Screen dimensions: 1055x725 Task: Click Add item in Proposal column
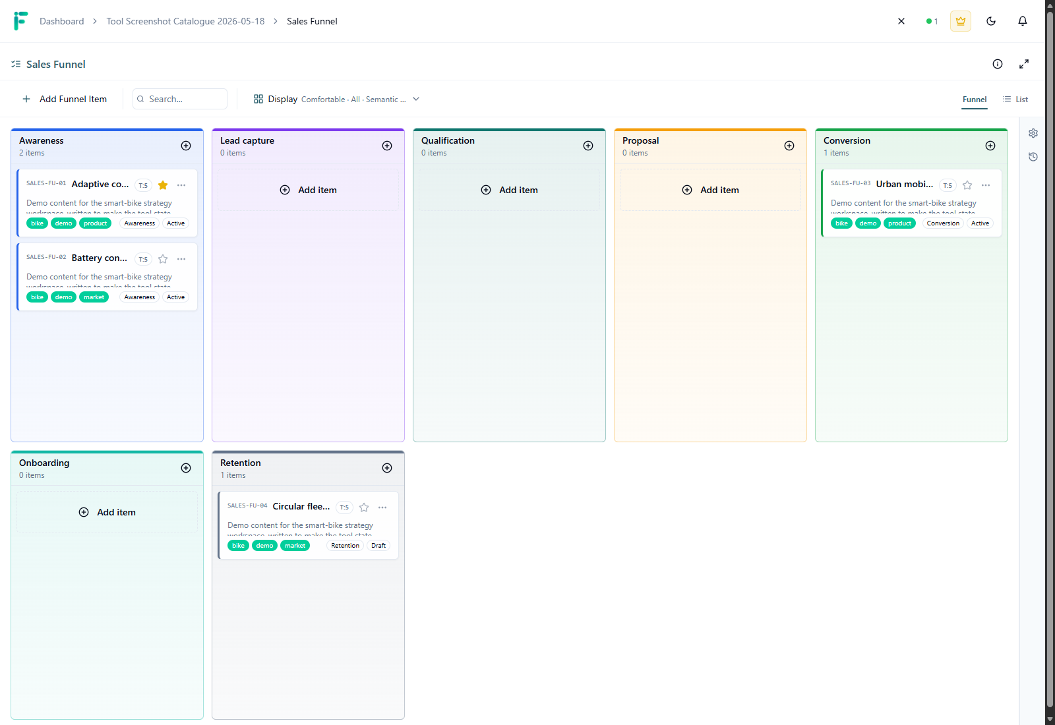710,190
